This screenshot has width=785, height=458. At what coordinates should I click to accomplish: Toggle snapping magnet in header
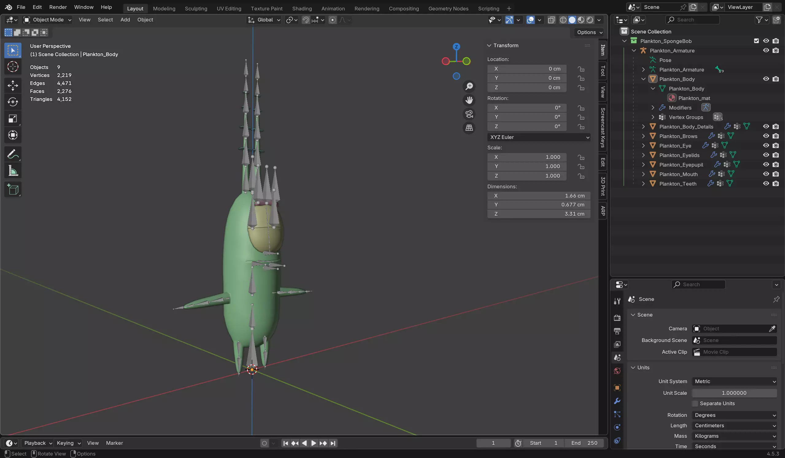click(x=306, y=20)
